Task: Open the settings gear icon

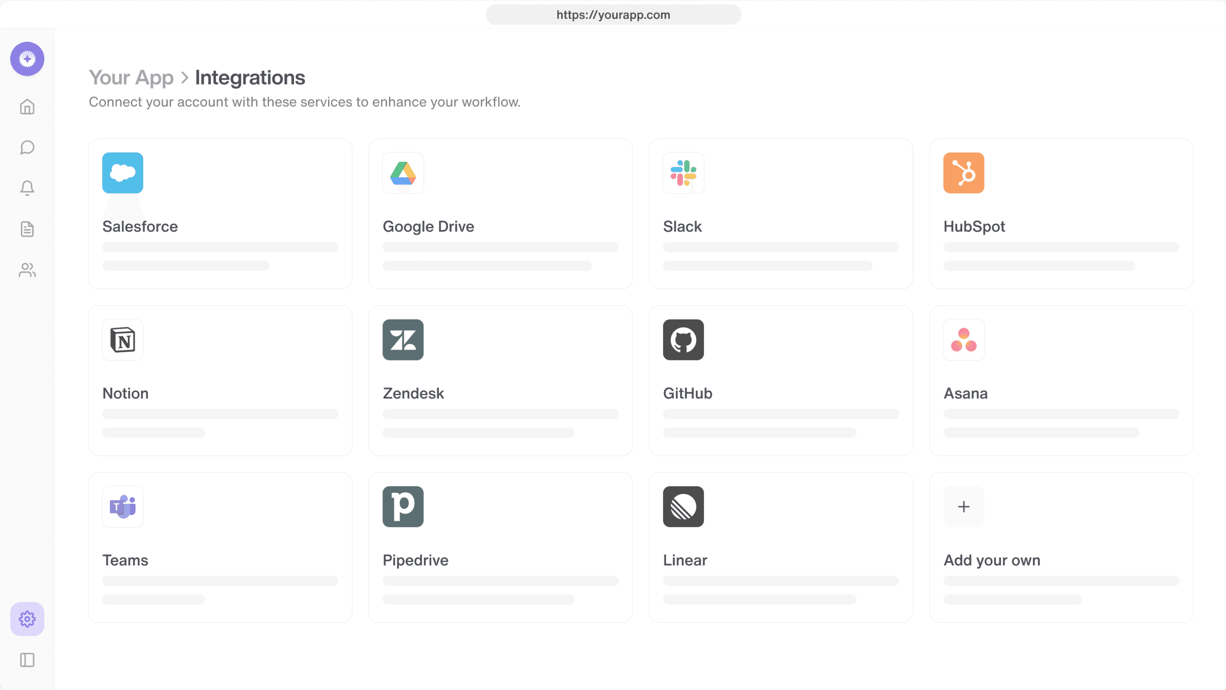Action: [x=27, y=619]
